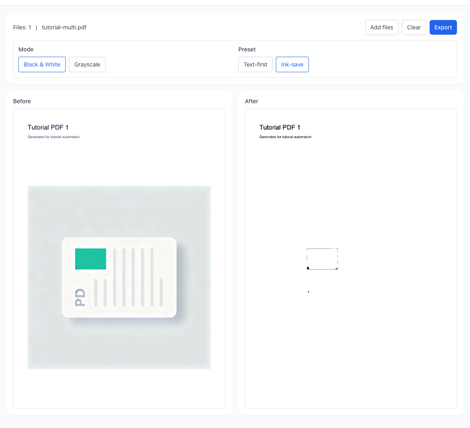470x428 pixels.
Task: Clear the loaded files
Action: click(x=414, y=27)
